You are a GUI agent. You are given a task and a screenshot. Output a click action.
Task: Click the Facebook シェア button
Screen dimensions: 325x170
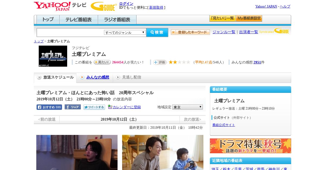(73, 107)
